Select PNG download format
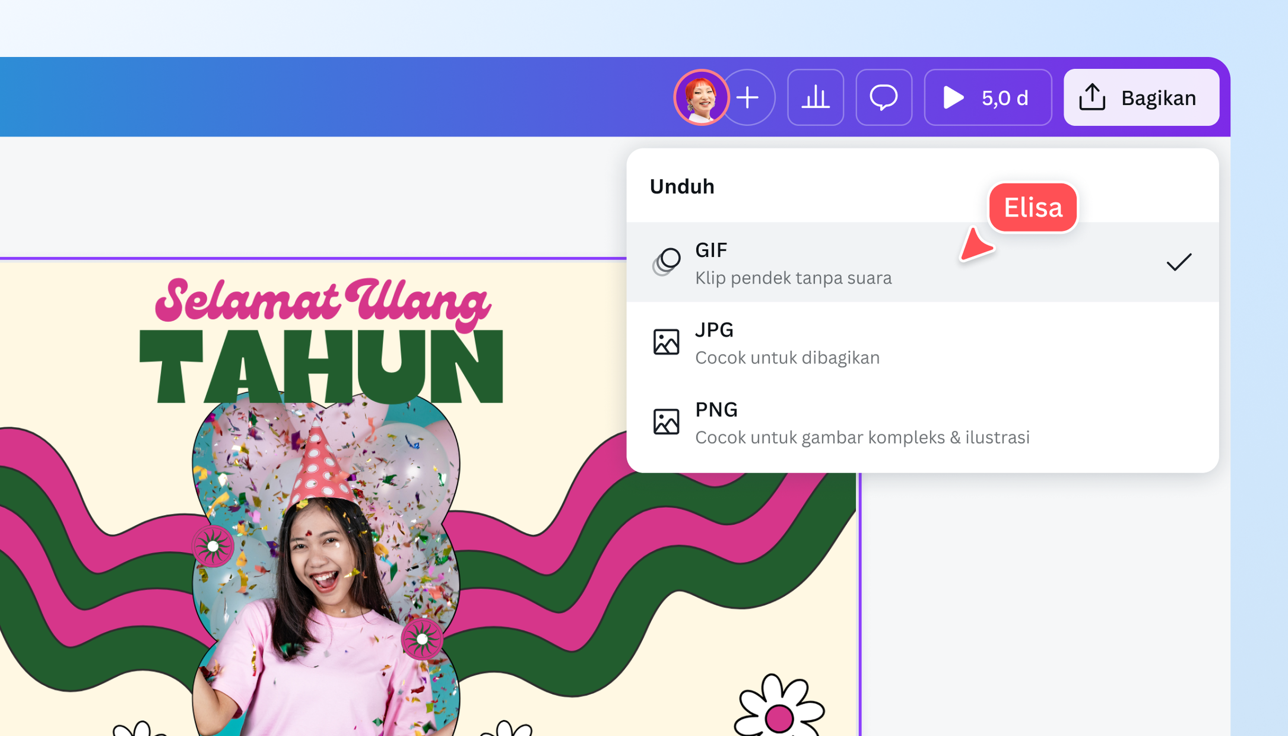1288x736 pixels. (x=923, y=422)
